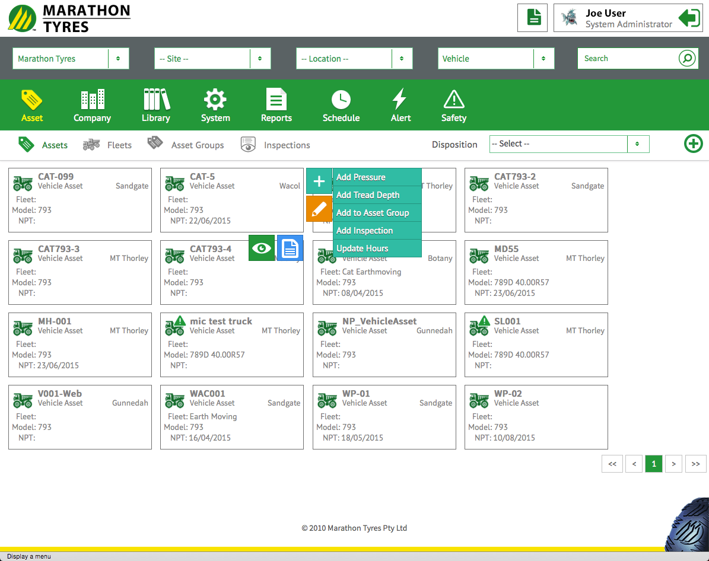Open the Safety warning triangle icon
This screenshot has width=709, height=561.
(454, 100)
